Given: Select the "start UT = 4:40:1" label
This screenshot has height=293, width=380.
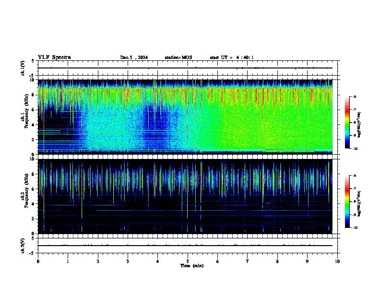Looking at the screenshot, I should tap(232, 57).
